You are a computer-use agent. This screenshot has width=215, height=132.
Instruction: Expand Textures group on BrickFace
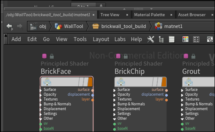(41, 100)
